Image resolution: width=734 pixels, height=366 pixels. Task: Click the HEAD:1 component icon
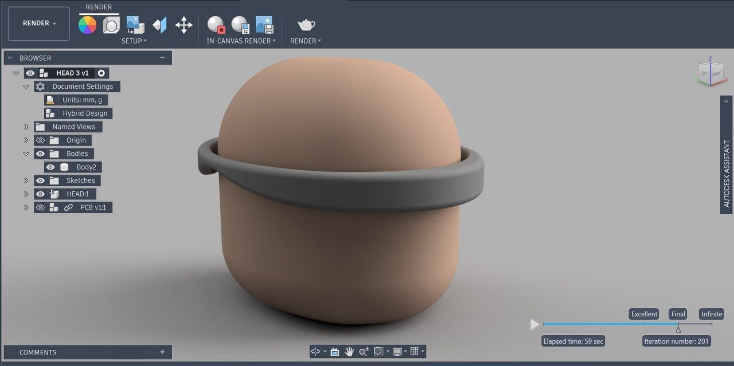click(54, 194)
